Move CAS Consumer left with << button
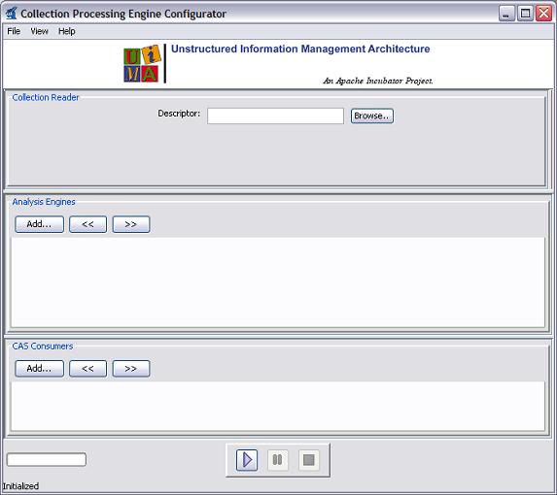 click(x=87, y=369)
